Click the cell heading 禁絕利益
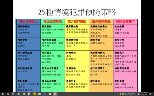 [x=71, y=81]
